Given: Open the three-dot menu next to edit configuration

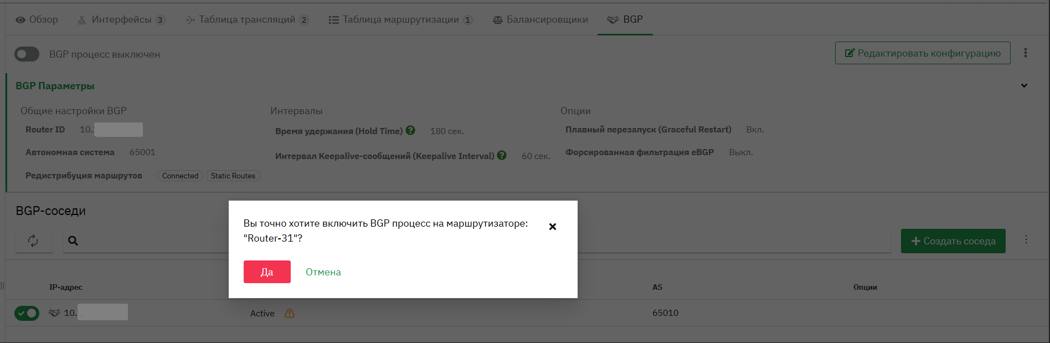Looking at the screenshot, I should coord(1026,53).
